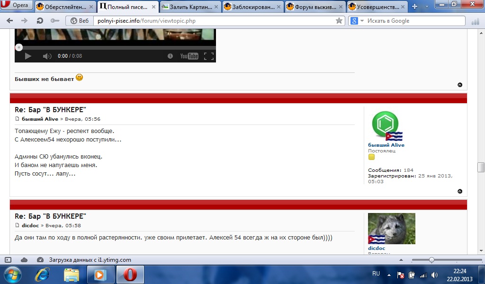Open a new tab with the plus button

(414, 7)
